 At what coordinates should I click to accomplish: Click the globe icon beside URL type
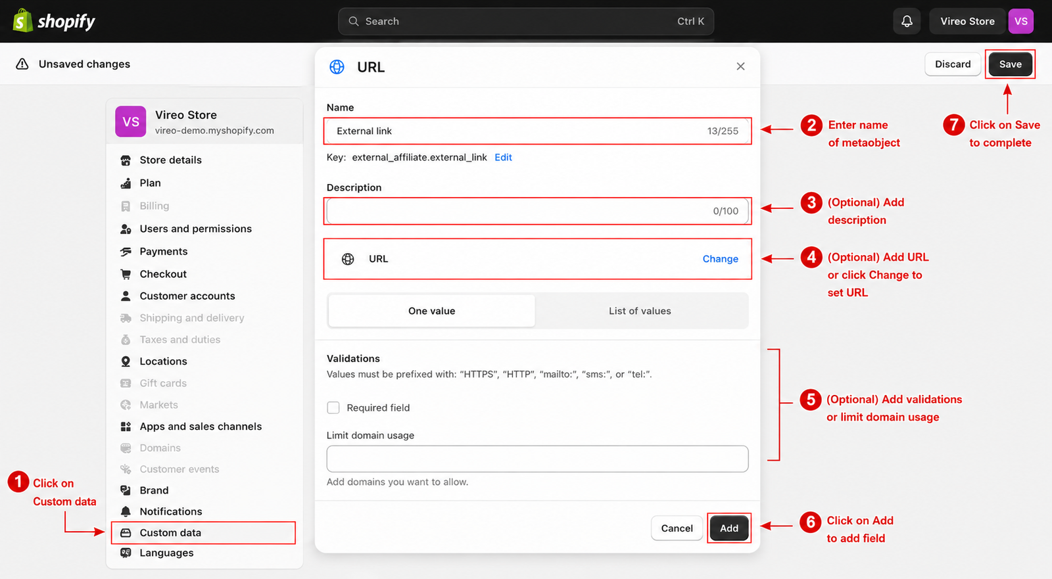tap(348, 259)
